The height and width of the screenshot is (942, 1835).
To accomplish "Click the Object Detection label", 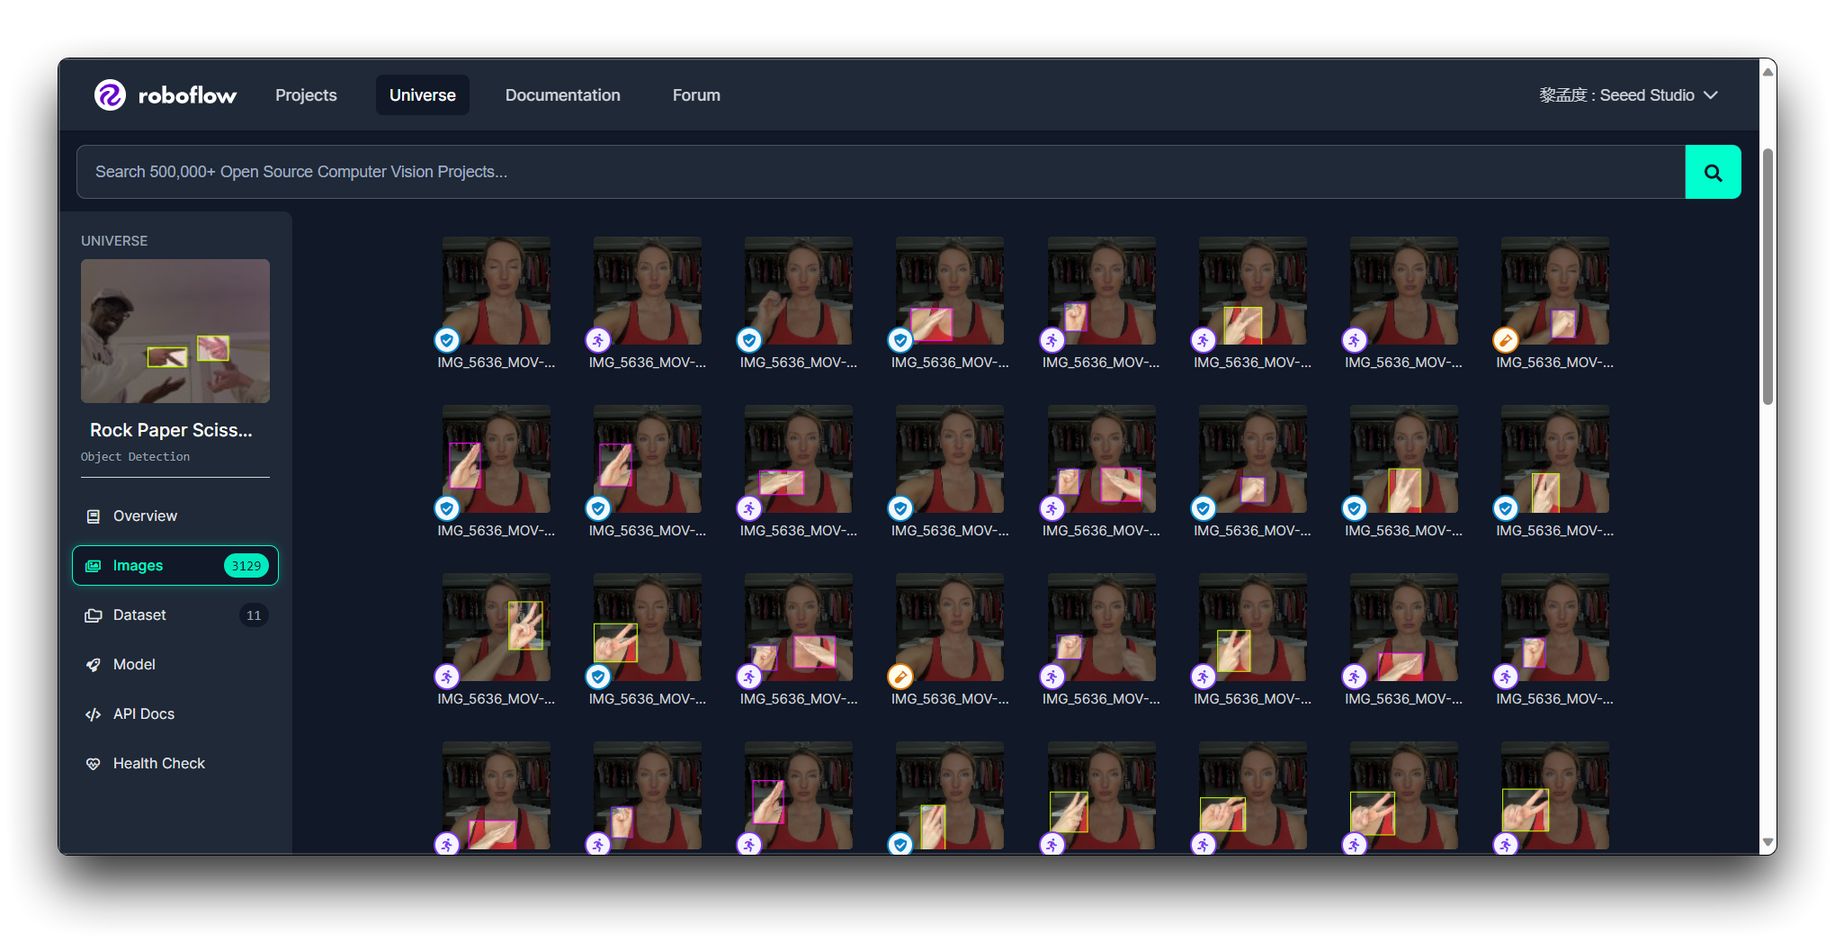I will pos(135,457).
